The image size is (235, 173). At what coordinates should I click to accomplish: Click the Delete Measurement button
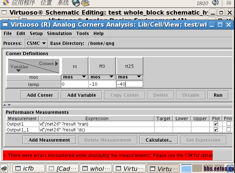pyautogui.click(x=108, y=140)
